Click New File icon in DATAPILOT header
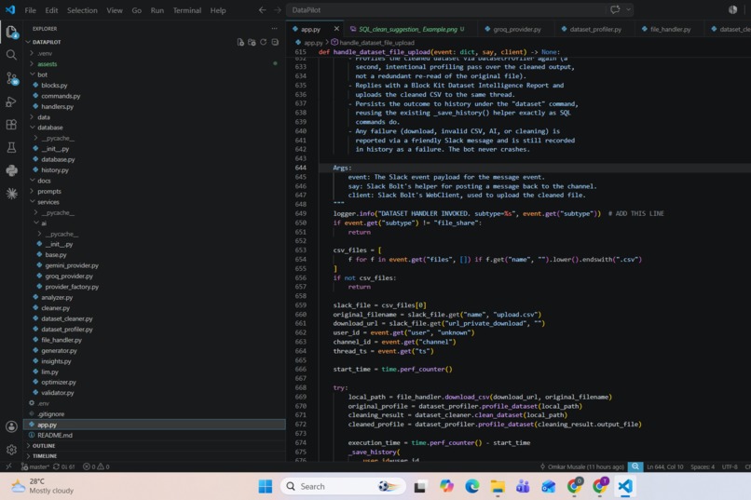 tap(240, 42)
